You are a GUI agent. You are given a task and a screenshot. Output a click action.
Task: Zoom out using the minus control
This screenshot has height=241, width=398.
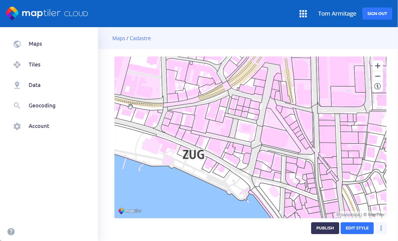377,76
